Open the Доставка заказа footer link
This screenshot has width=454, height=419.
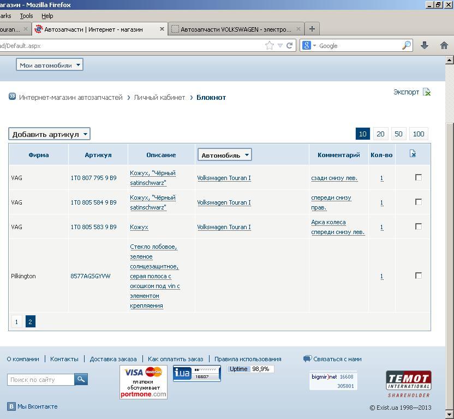click(113, 359)
